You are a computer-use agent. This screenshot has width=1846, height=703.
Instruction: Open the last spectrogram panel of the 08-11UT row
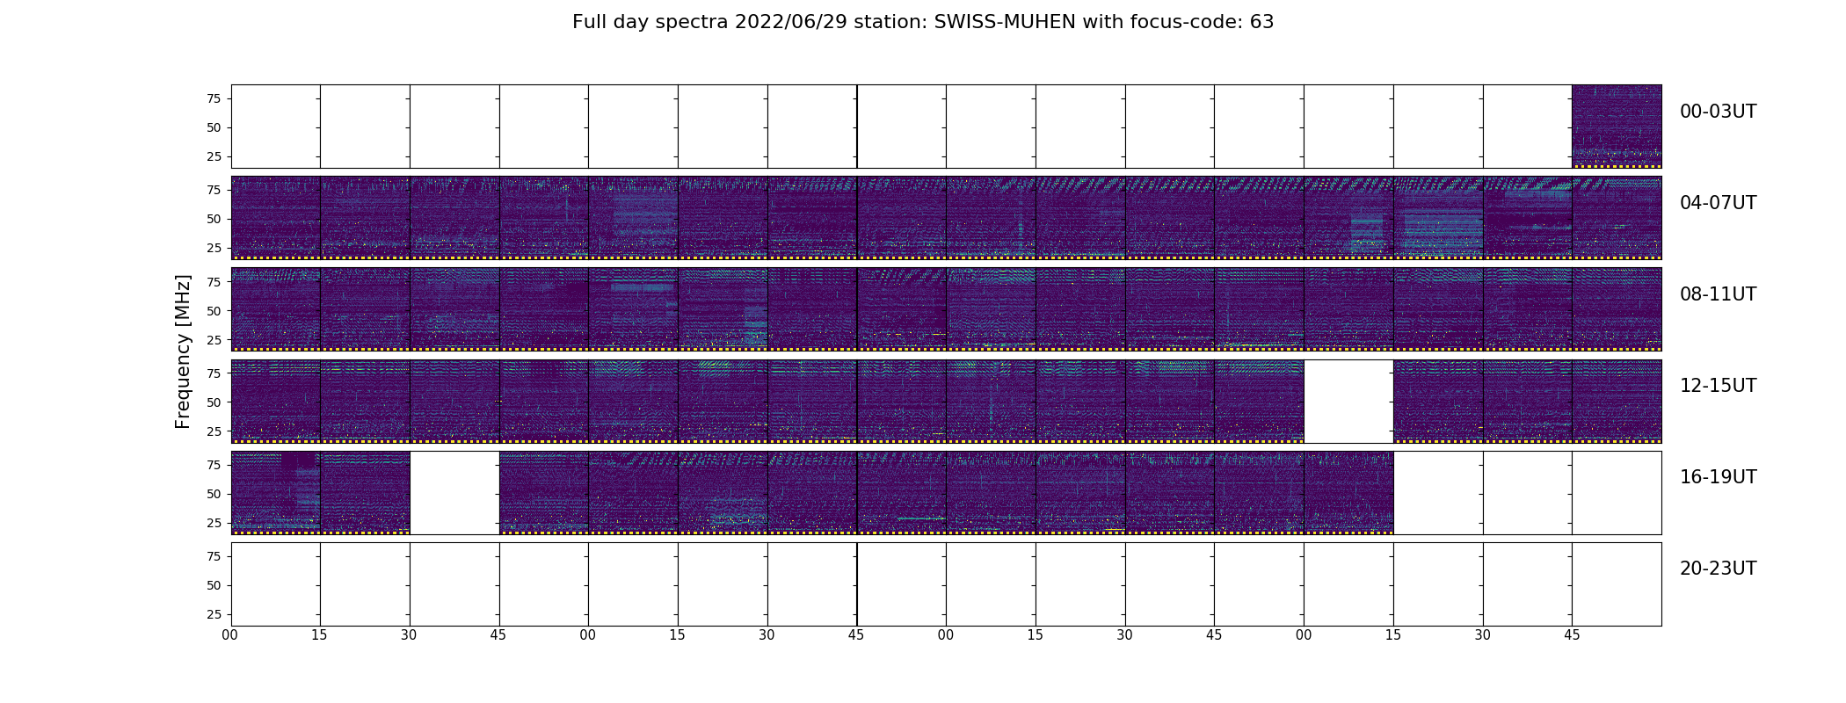1617,309
